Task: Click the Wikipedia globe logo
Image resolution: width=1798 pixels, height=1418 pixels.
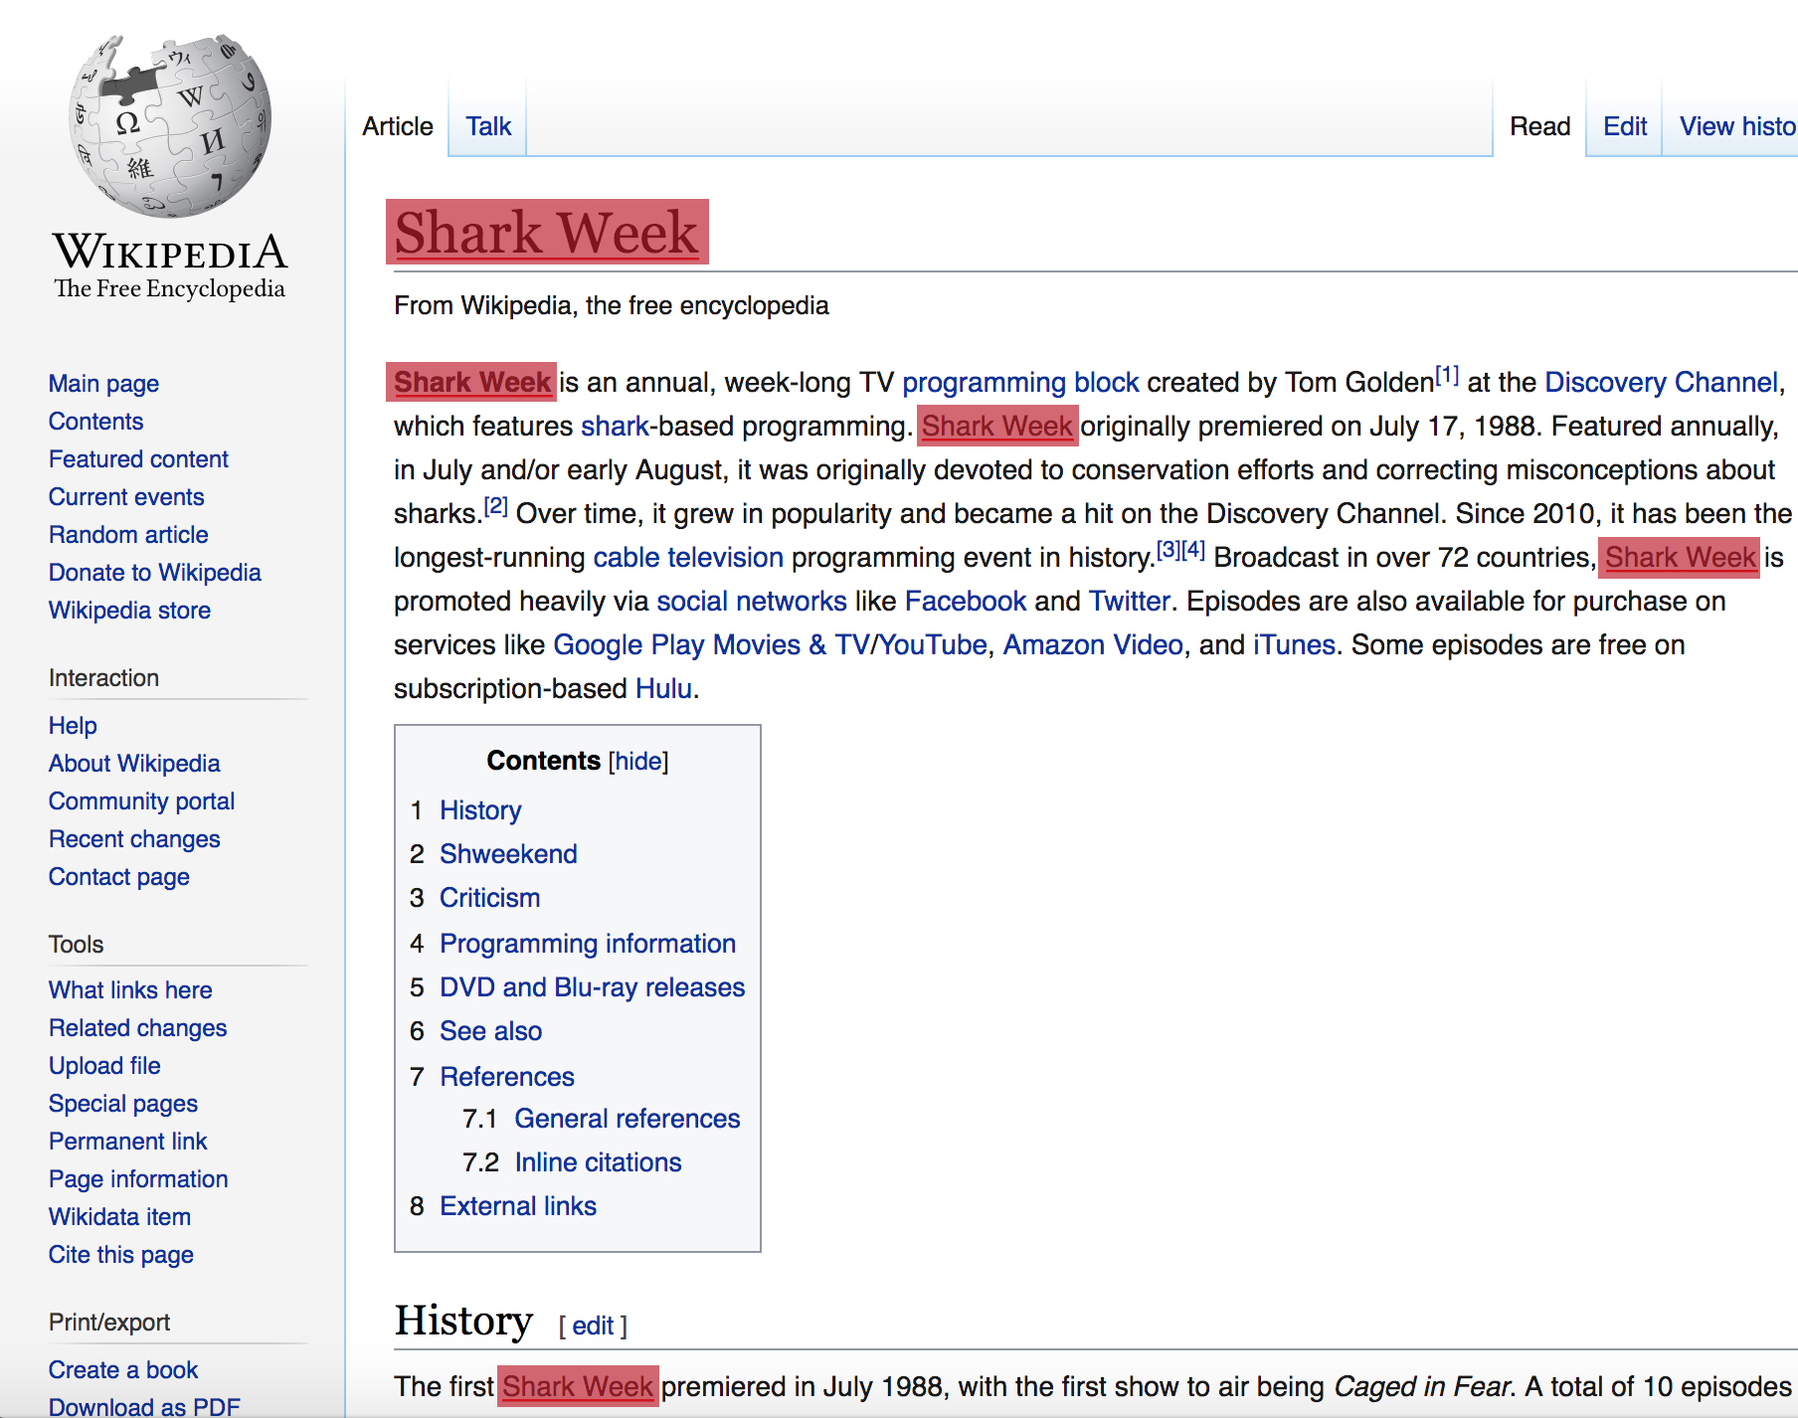Action: click(x=170, y=124)
